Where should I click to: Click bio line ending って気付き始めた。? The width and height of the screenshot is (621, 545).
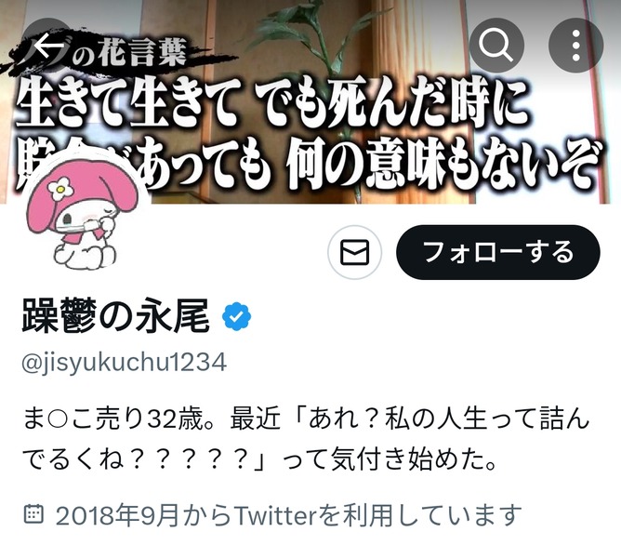pyautogui.click(x=259, y=459)
